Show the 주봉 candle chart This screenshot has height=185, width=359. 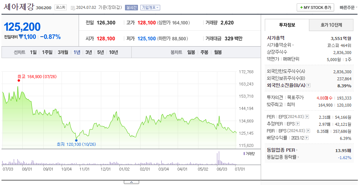(x=204, y=52)
